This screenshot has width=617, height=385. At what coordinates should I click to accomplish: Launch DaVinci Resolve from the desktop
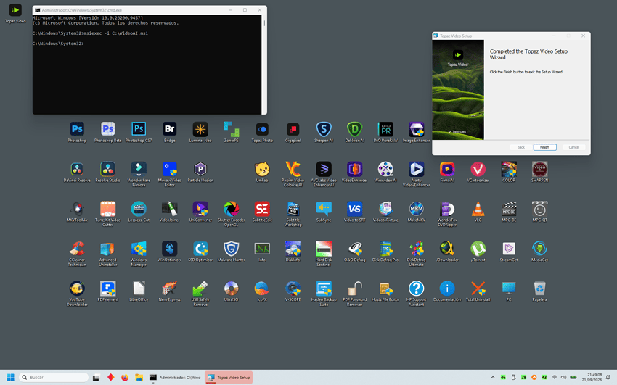coord(77,172)
